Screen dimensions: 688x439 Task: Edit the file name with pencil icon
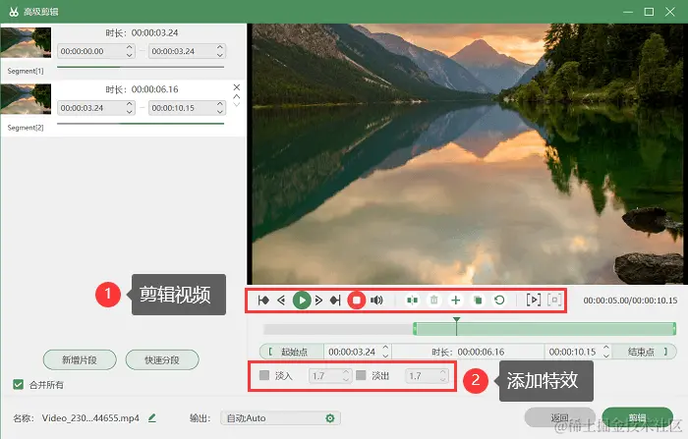(x=151, y=418)
